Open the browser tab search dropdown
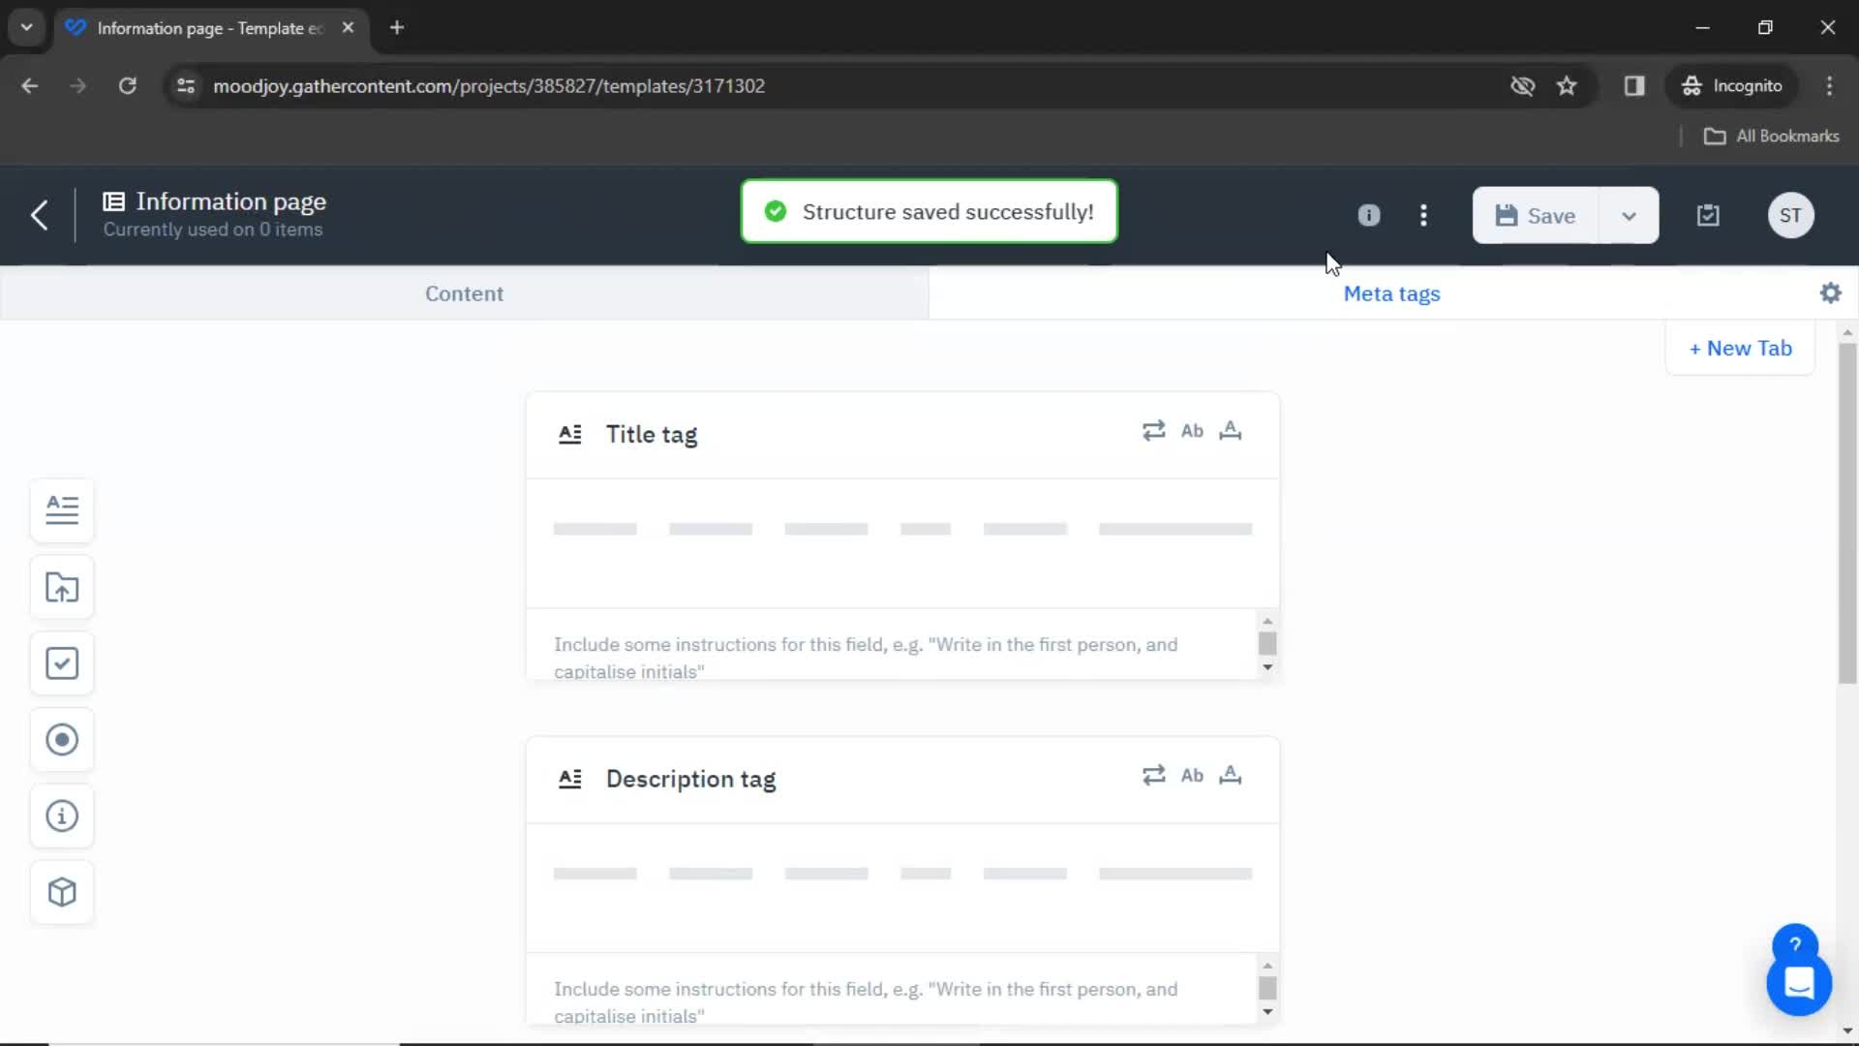Viewport: 1859px width, 1046px height. coord(27,27)
